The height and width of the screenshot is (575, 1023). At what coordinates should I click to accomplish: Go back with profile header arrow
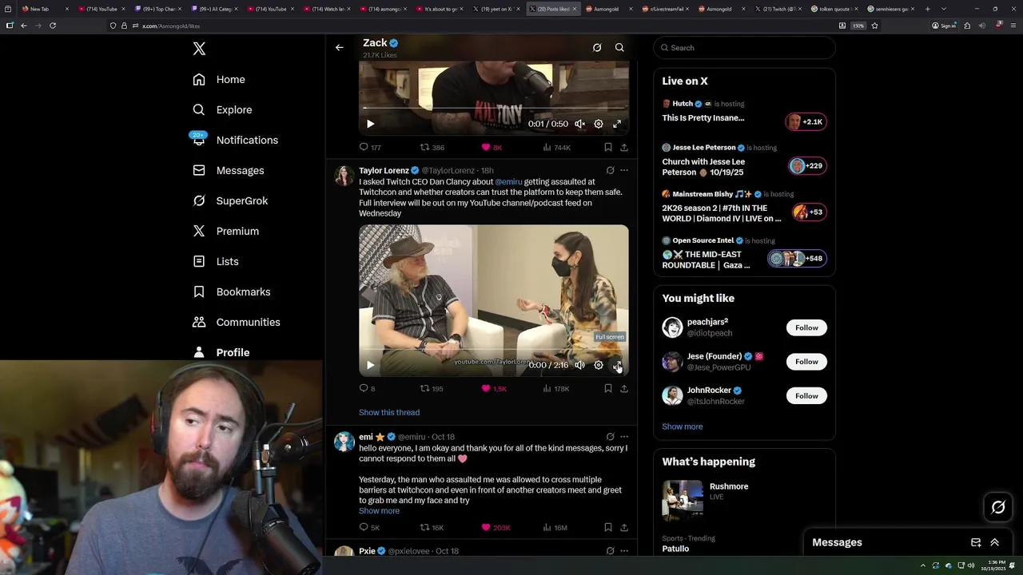pos(340,48)
